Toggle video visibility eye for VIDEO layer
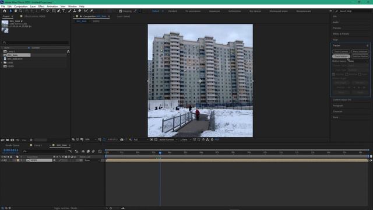Screen dimensions: 373x210 (2, 160)
